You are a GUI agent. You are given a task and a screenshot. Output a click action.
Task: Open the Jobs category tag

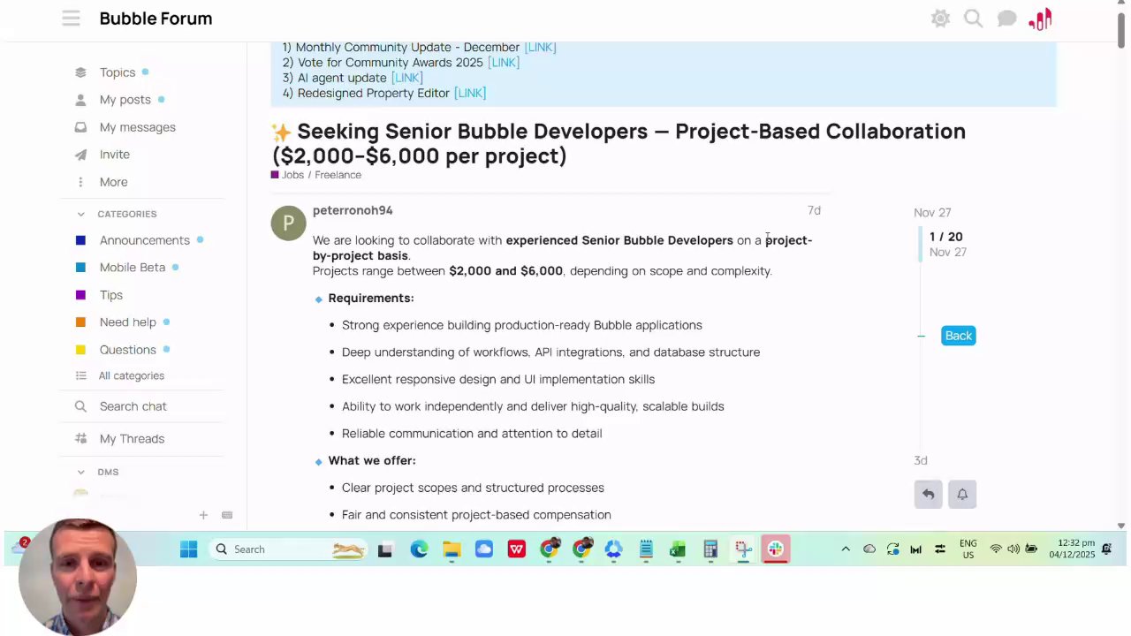[x=288, y=175]
